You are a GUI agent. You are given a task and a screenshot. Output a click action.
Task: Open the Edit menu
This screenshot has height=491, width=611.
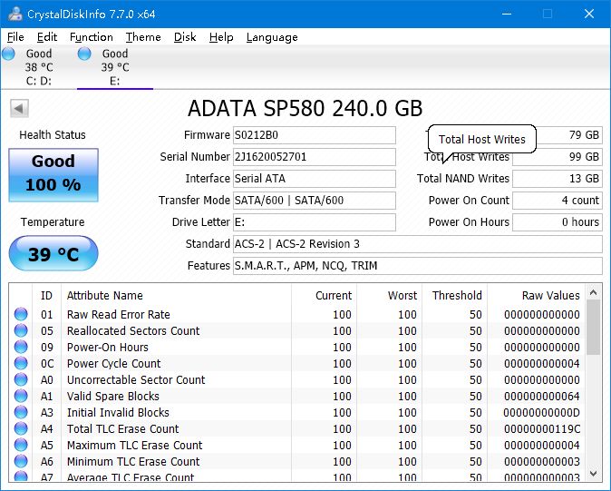tap(47, 37)
